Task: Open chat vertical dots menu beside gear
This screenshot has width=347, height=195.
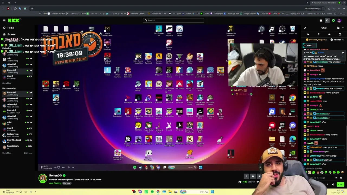Action: click(x=327, y=185)
